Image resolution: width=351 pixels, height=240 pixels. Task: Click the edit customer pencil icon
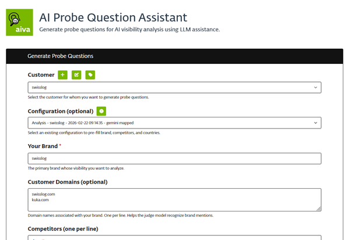76,75
